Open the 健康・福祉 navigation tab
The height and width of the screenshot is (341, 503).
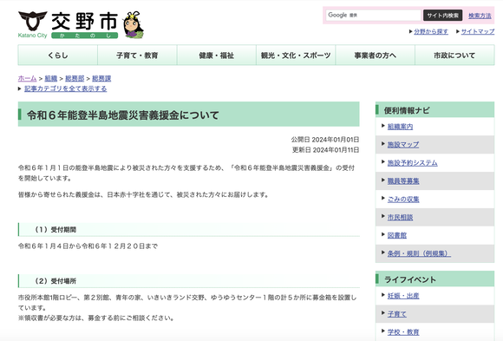pyautogui.click(x=216, y=56)
